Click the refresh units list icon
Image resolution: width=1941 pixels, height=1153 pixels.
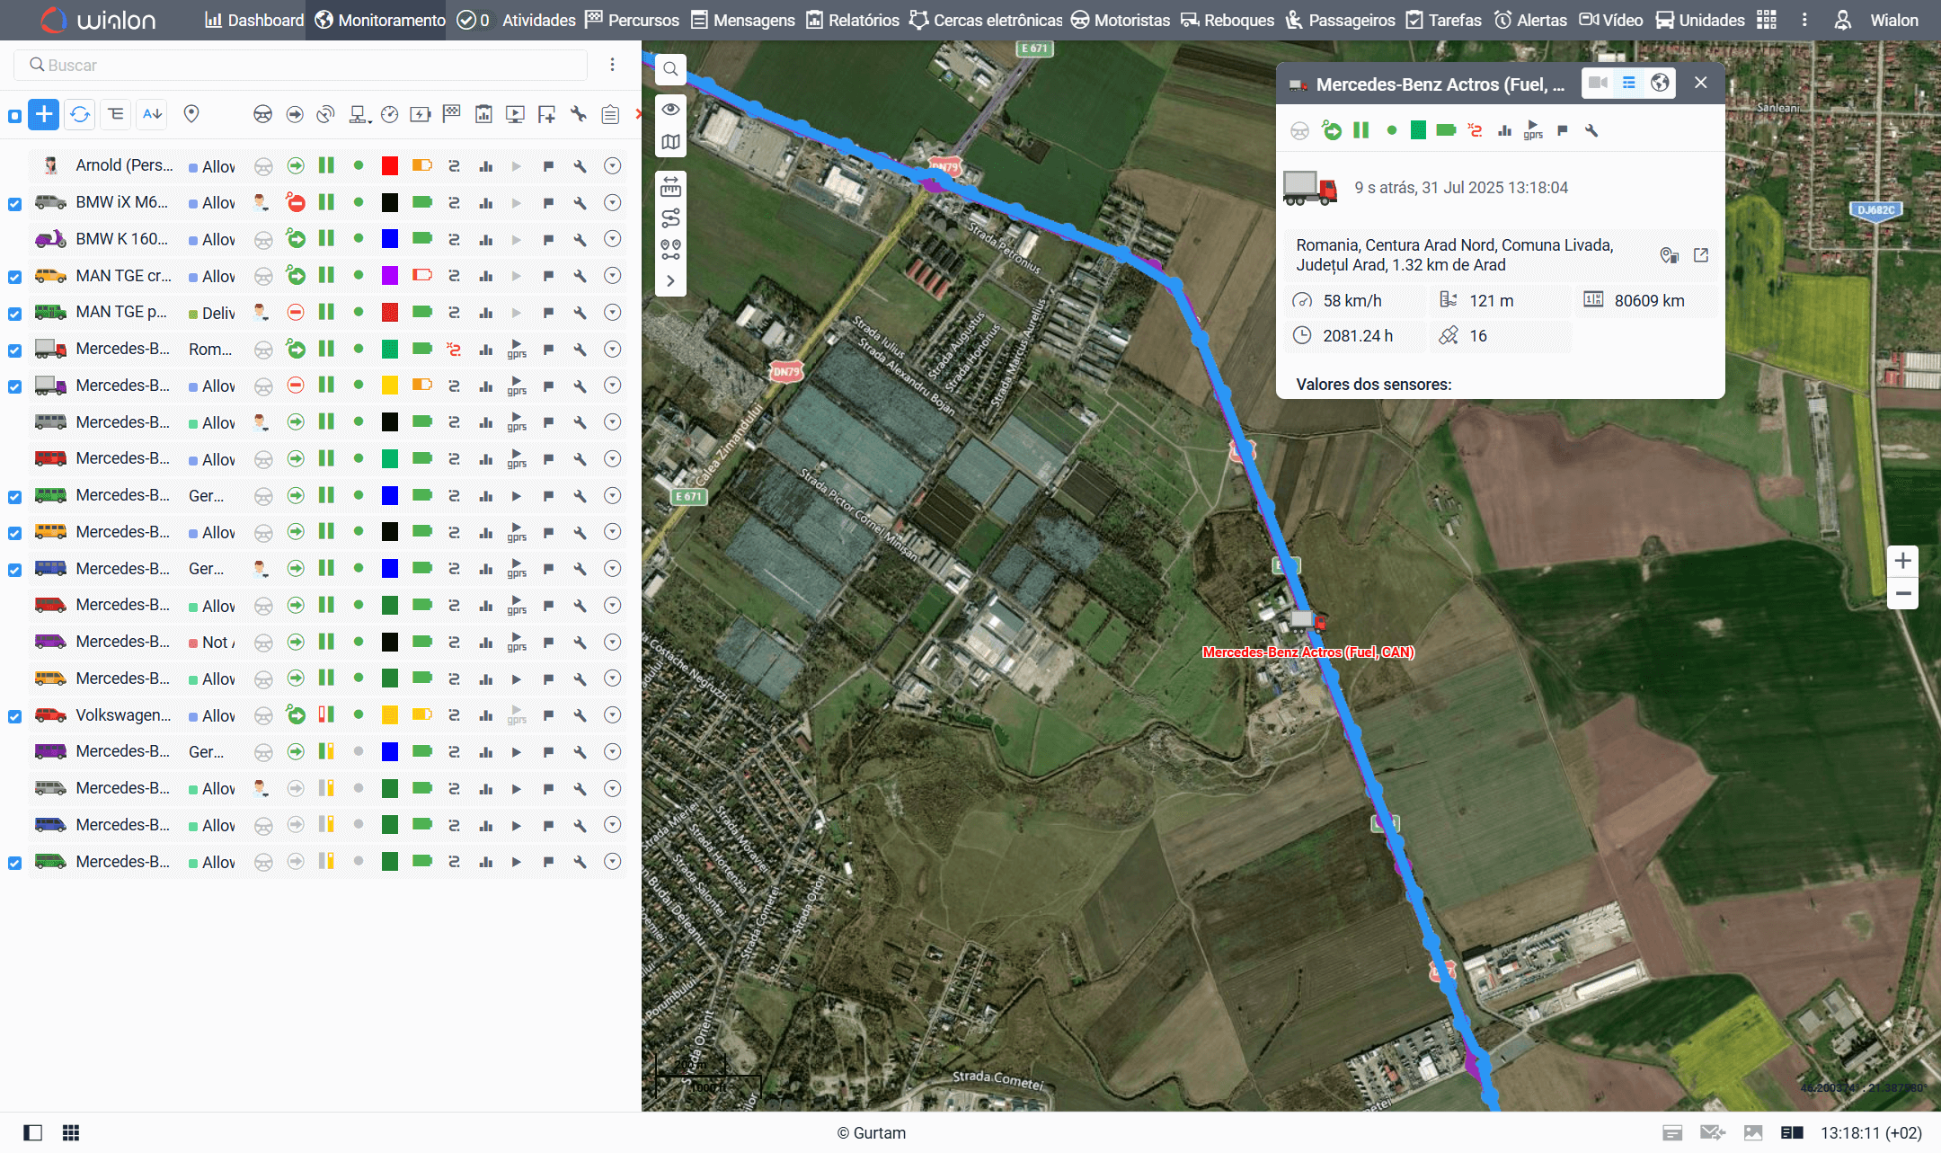(80, 114)
